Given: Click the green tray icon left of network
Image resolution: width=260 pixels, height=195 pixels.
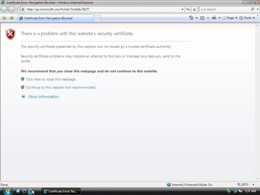Looking at the screenshot, I should click(x=229, y=191).
